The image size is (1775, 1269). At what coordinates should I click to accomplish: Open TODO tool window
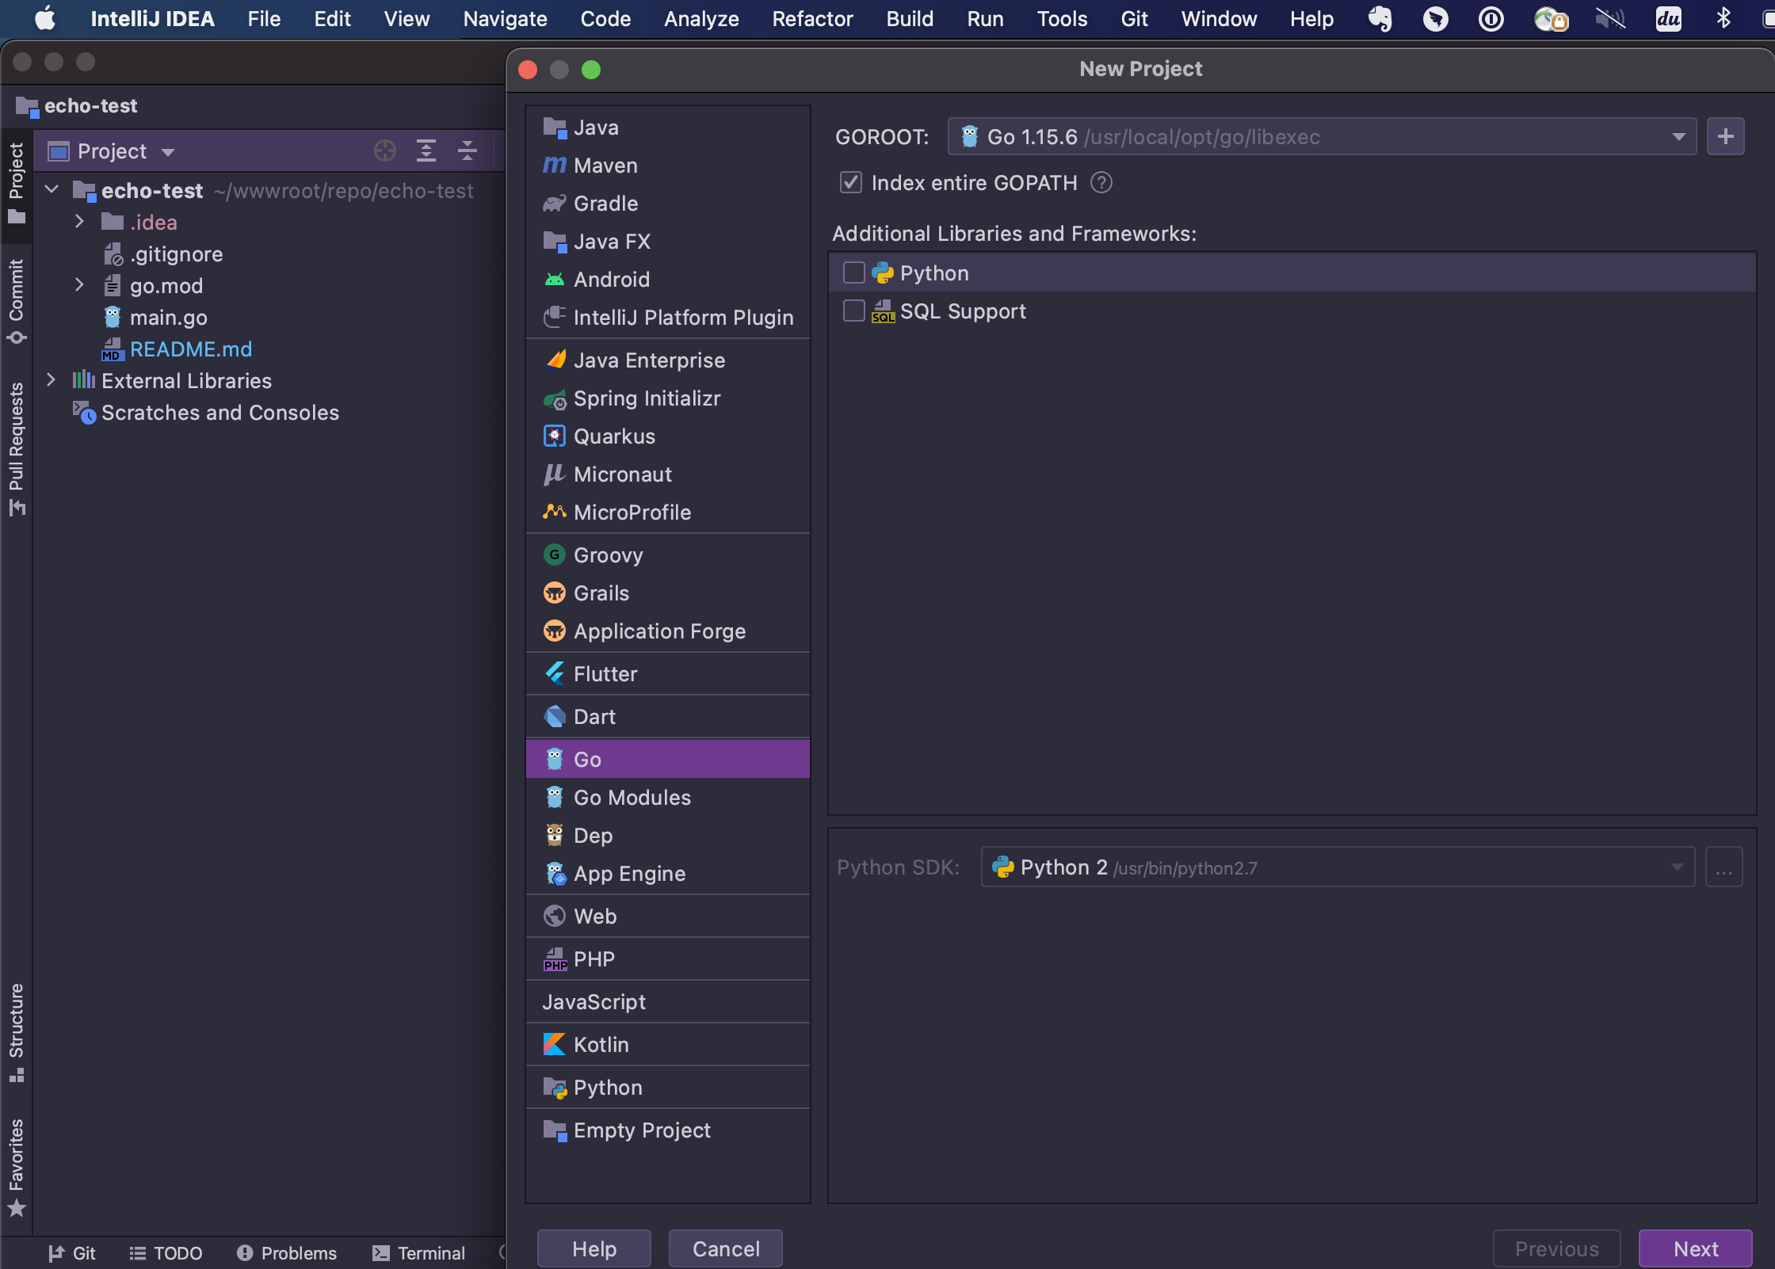(166, 1252)
